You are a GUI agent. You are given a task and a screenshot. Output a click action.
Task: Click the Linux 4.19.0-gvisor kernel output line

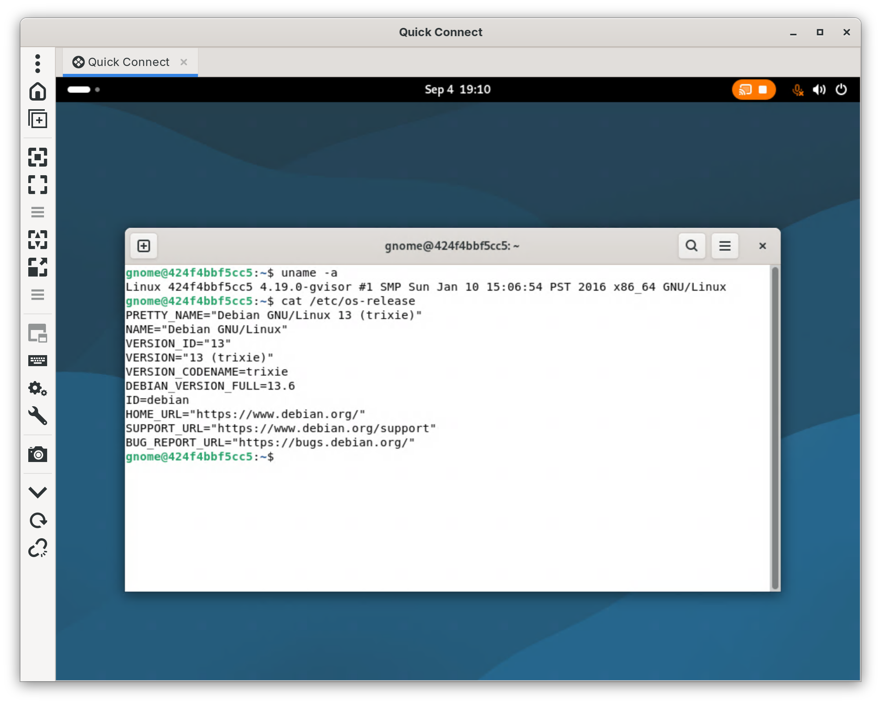coord(426,287)
